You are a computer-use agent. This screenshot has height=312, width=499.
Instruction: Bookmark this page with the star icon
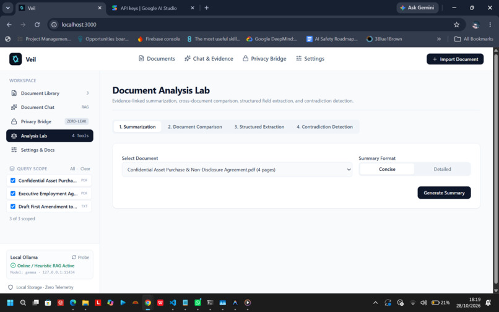[x=456, y=25]
